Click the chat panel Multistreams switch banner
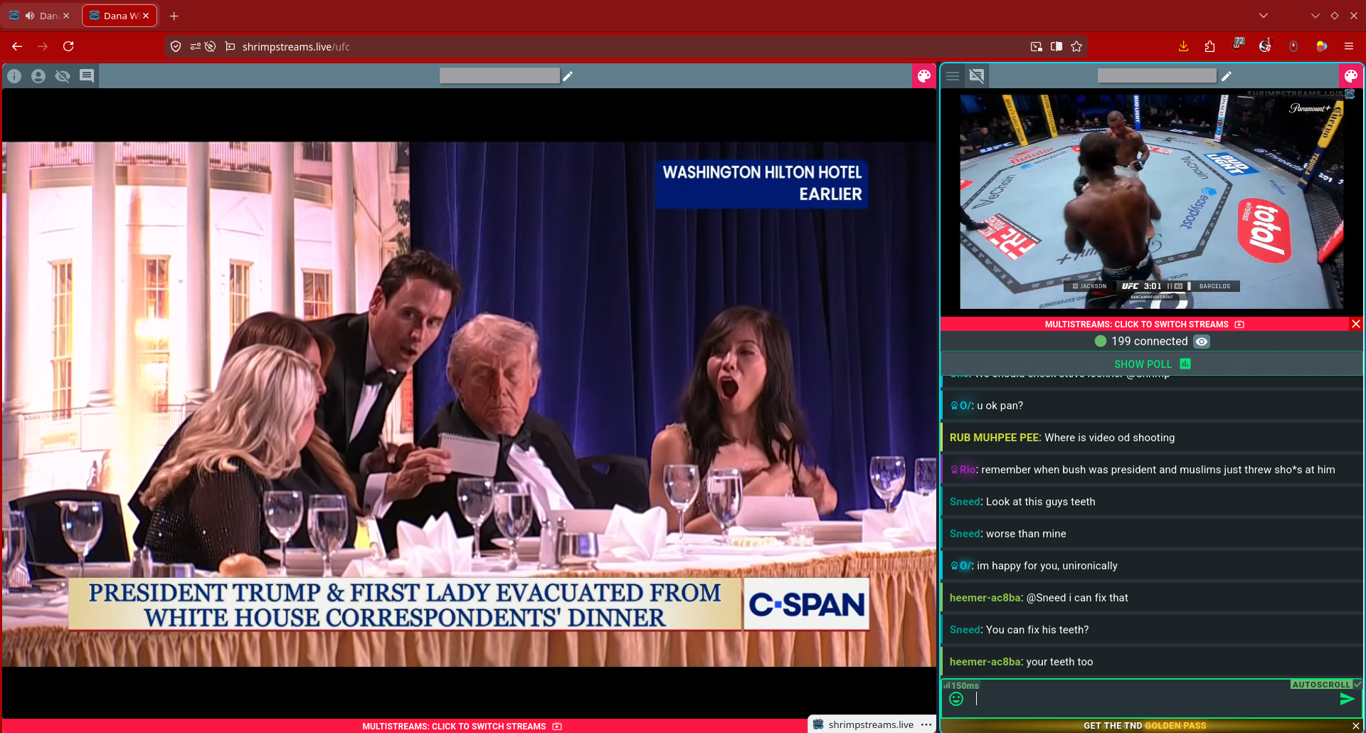This screenshot has height=733, width=1366. pos(1144,325)
